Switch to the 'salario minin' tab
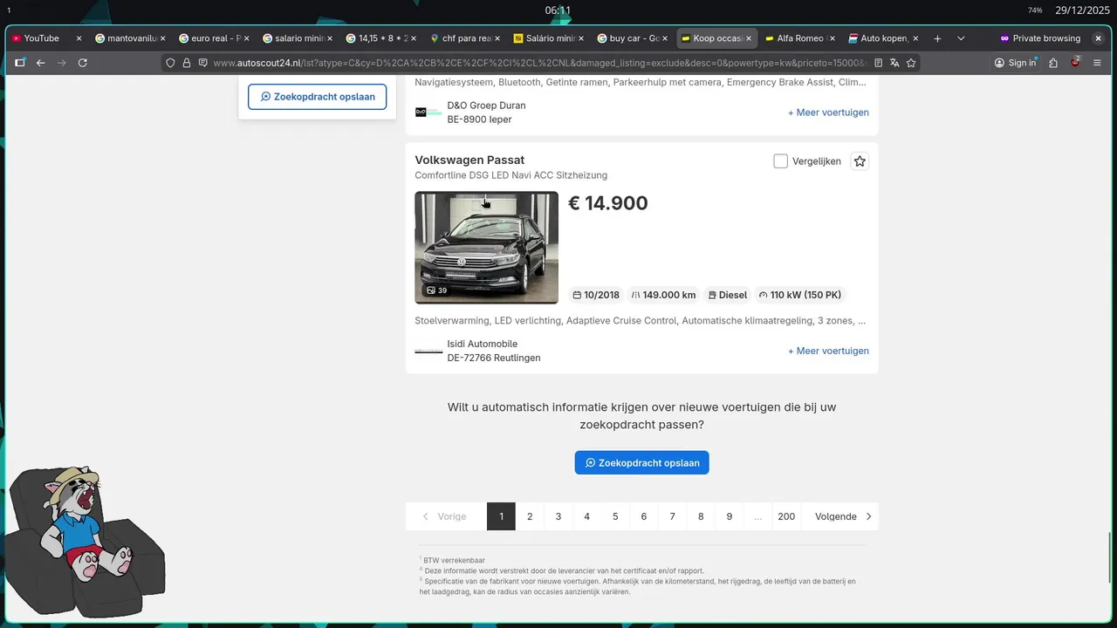 click(x=297, y=38)
